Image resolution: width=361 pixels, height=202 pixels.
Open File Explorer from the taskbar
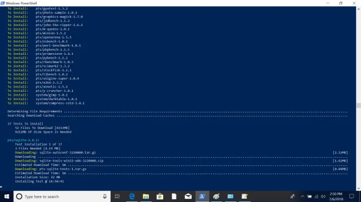(146, 196)
